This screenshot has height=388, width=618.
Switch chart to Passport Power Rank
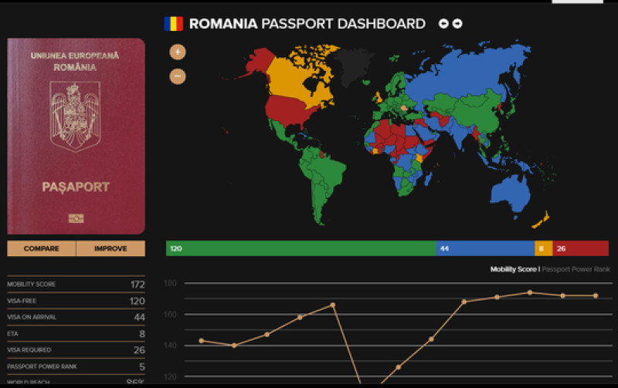(576, 269)
